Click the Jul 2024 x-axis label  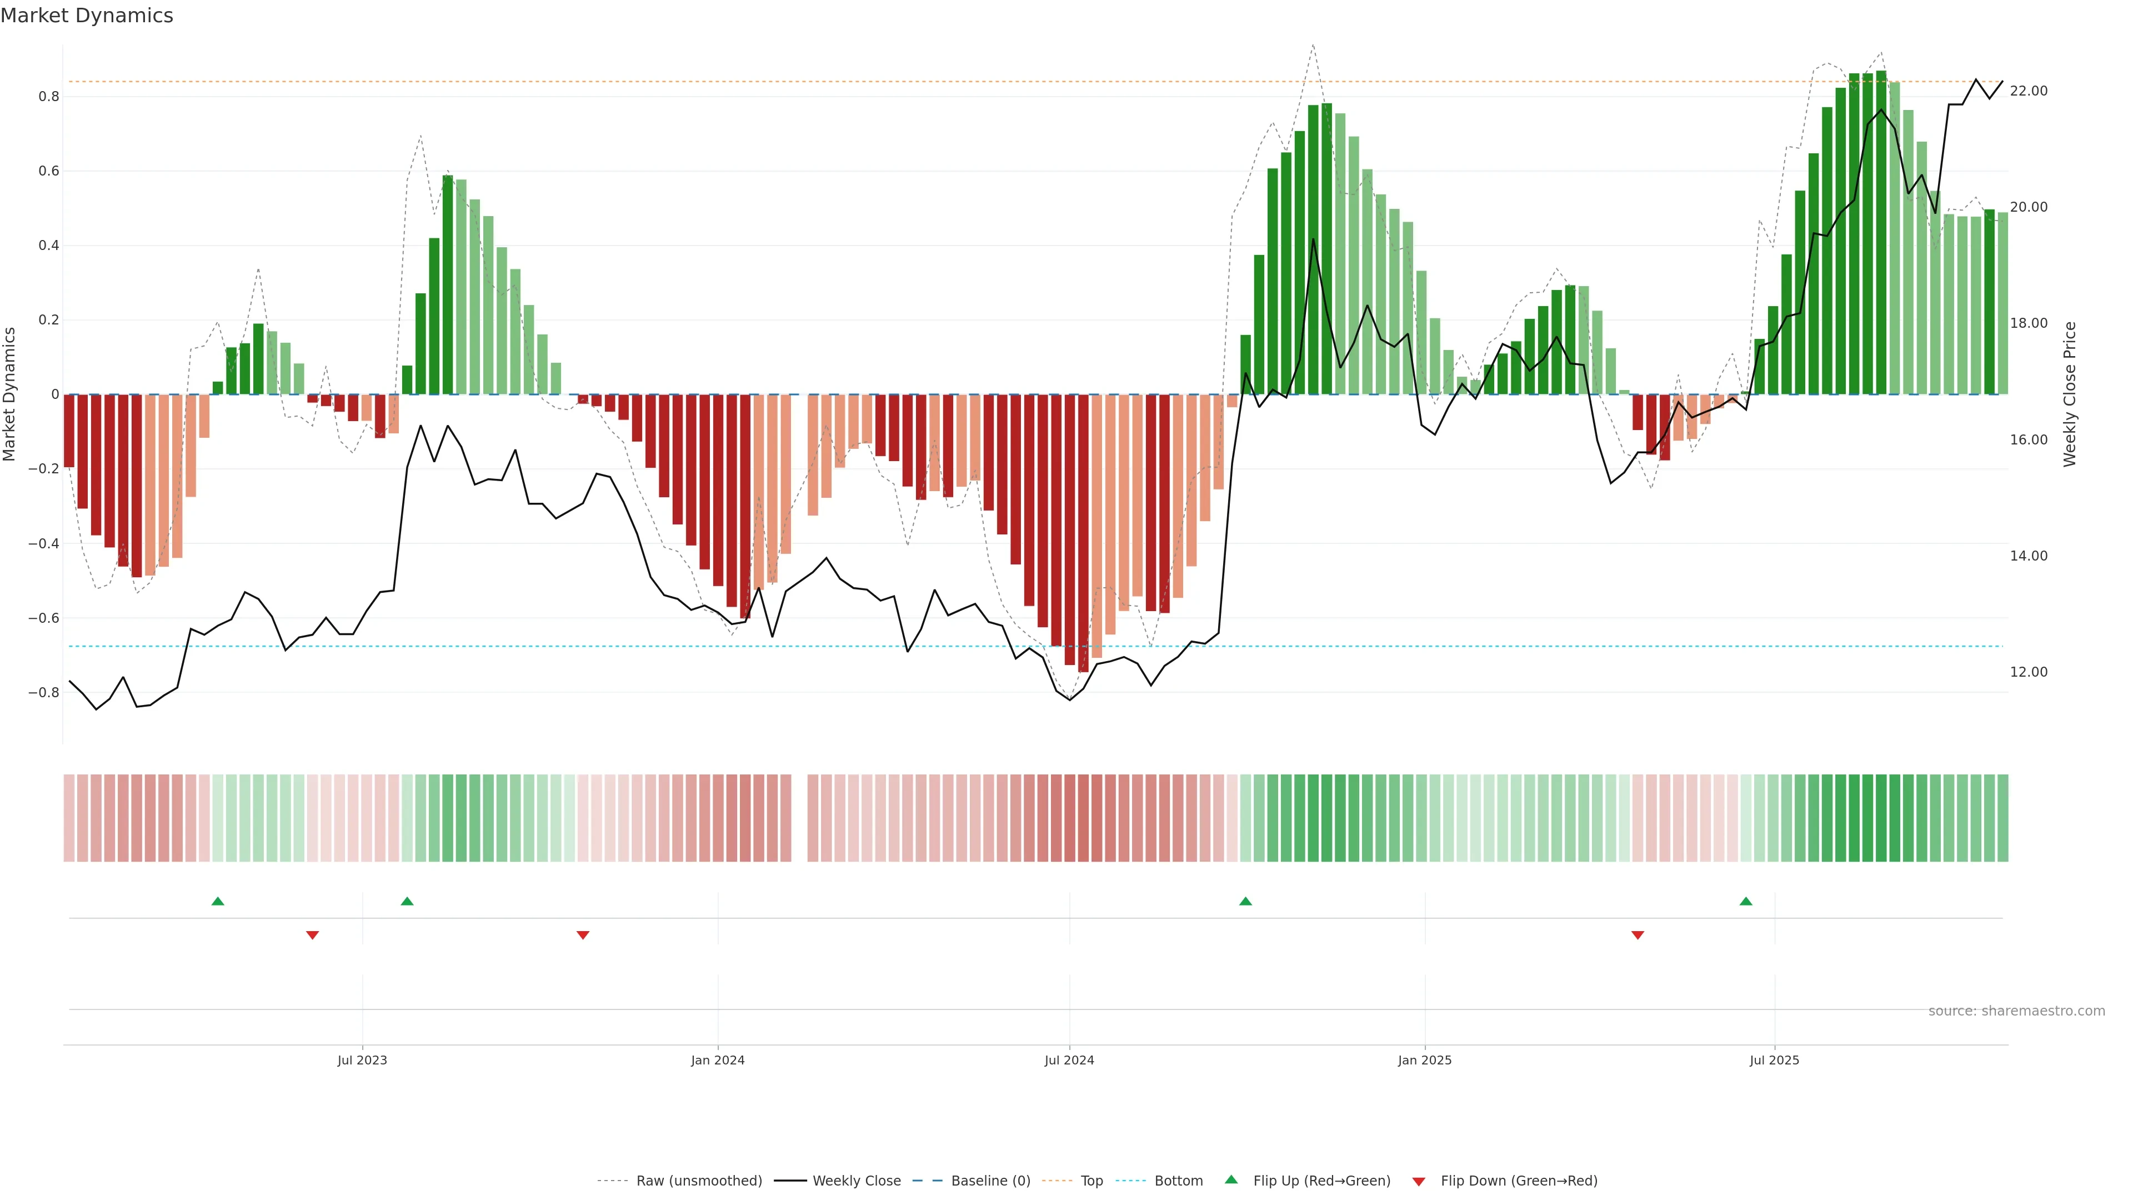pyautogui.click(x=1069, y=1060)
